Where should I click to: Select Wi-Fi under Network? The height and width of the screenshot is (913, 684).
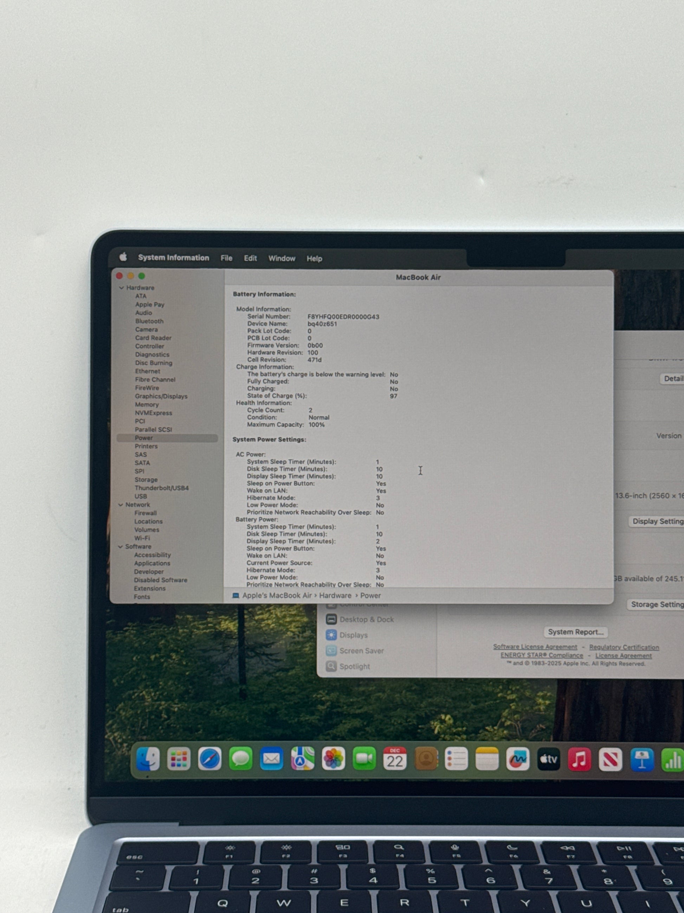142,538
